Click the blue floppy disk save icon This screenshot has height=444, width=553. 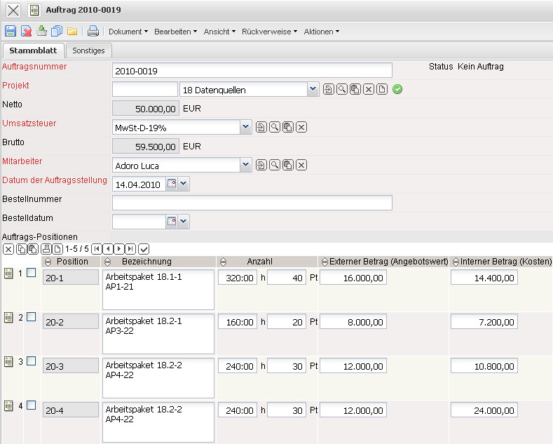point(11,31)
